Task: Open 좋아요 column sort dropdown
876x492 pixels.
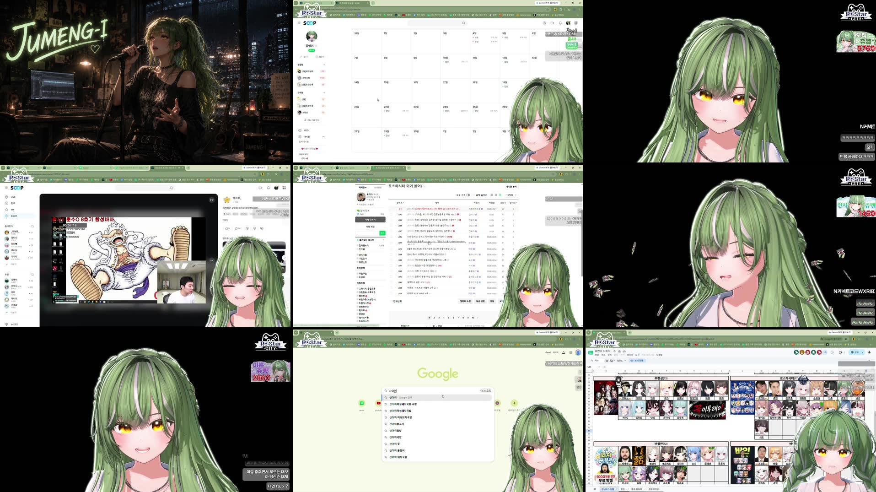Action: tap(513, 203)
